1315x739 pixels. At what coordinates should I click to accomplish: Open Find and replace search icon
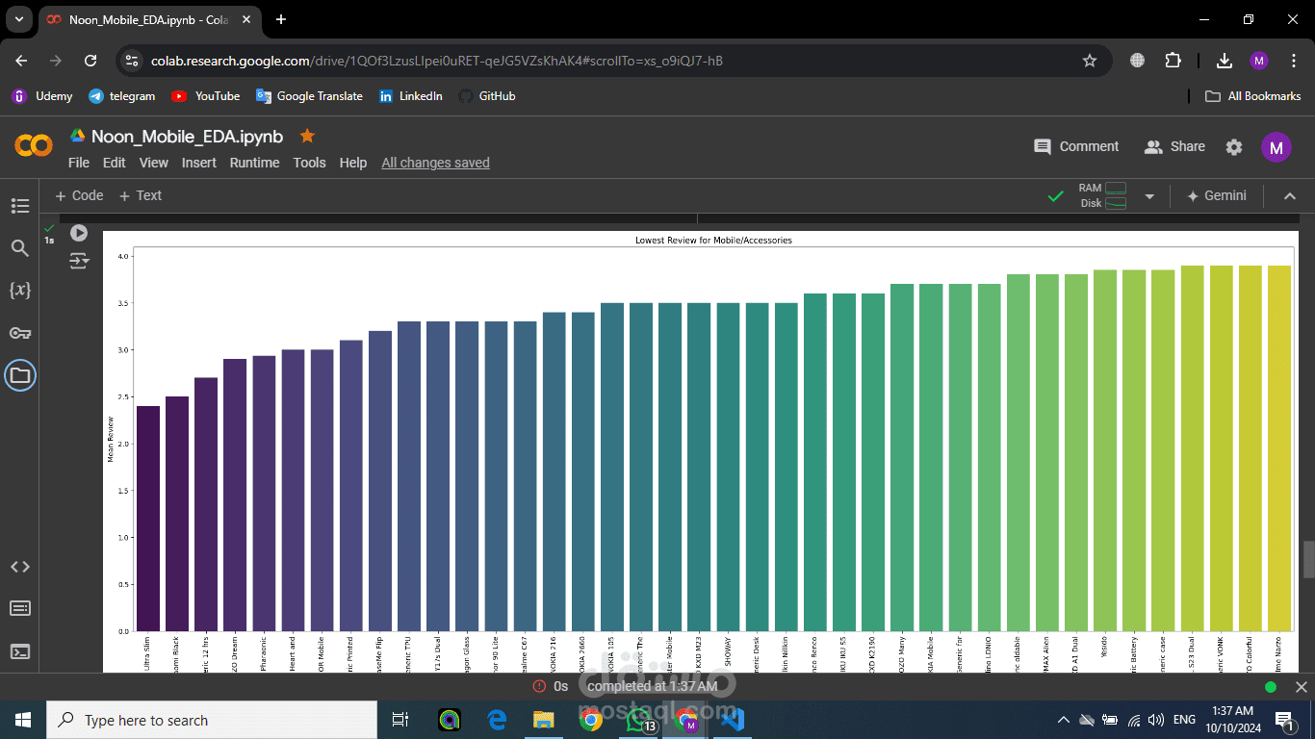coord(20,248)
